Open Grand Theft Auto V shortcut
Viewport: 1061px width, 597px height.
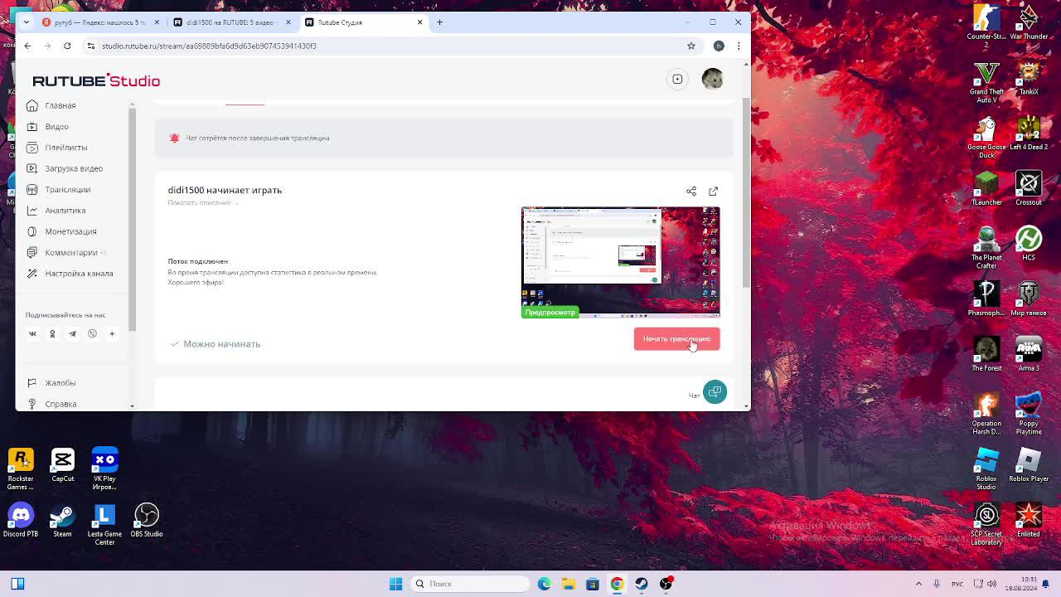pyautogui.click(x=986, y=83)
